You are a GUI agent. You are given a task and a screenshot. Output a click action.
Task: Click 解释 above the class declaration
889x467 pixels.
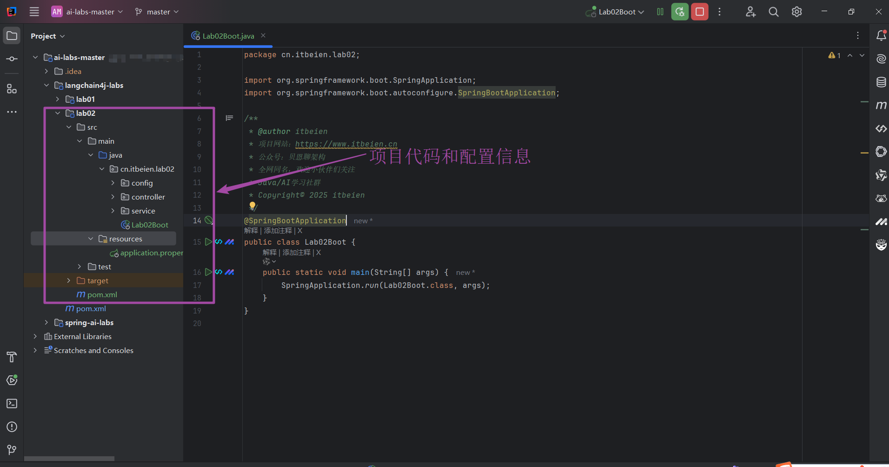[x=251, y=231]
